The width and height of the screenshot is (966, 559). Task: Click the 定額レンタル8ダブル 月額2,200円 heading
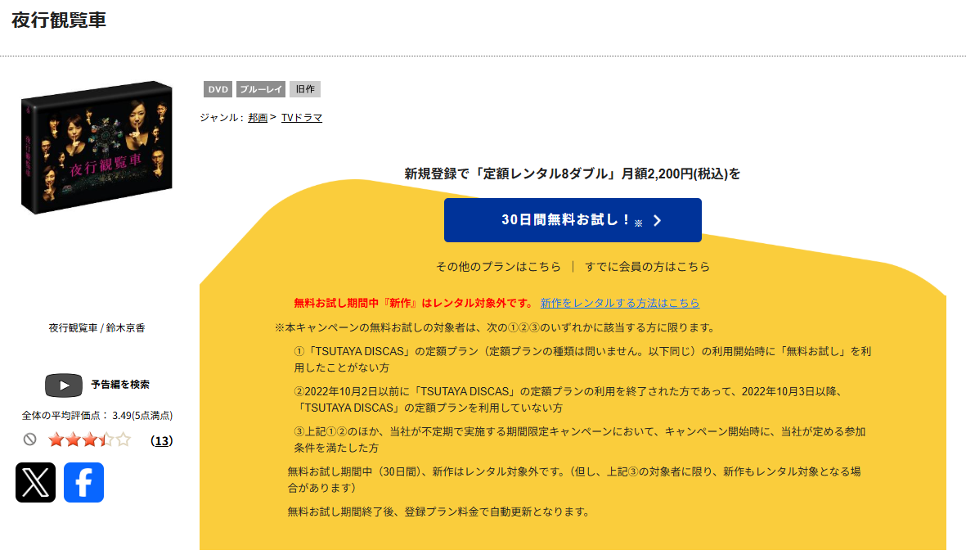tap(573, 174)
